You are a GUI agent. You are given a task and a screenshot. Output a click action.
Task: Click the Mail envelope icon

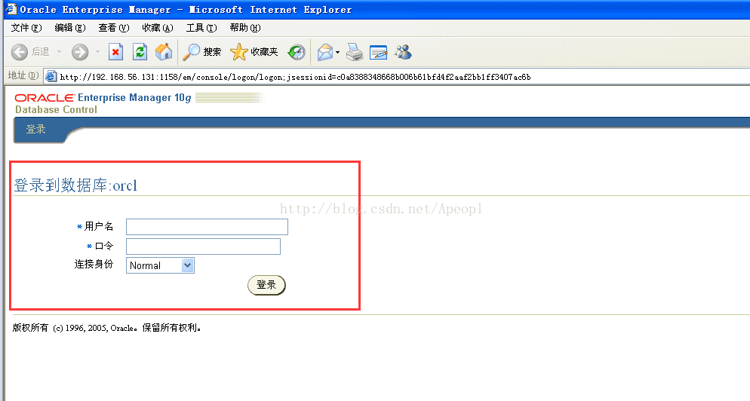[x=325, y=52]
